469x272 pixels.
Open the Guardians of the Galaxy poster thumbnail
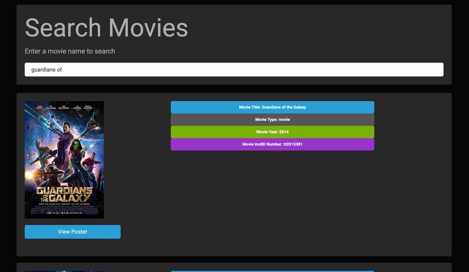pos(64,160)
